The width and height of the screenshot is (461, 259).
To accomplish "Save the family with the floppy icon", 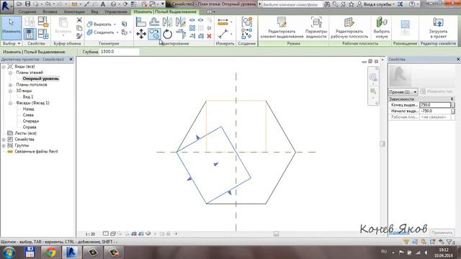I will [x=27, y=4].
